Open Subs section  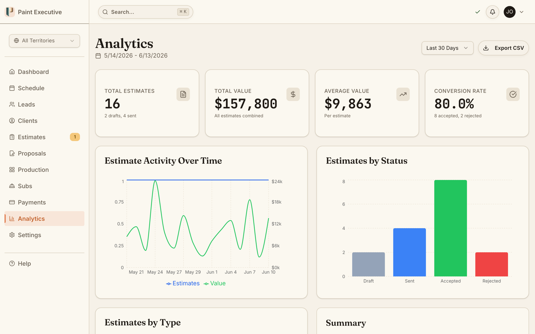pyautogui.click(x=44, y=186)
